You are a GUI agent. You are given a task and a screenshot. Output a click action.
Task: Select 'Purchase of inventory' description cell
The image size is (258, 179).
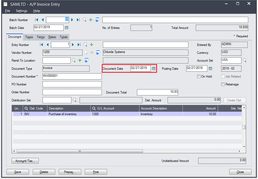pyautogui.click(x=69, y=114)
